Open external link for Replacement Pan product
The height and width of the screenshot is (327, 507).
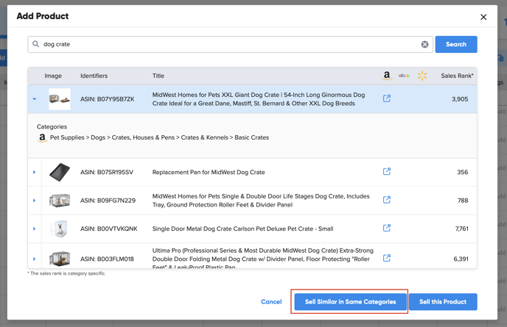[386, 171]
